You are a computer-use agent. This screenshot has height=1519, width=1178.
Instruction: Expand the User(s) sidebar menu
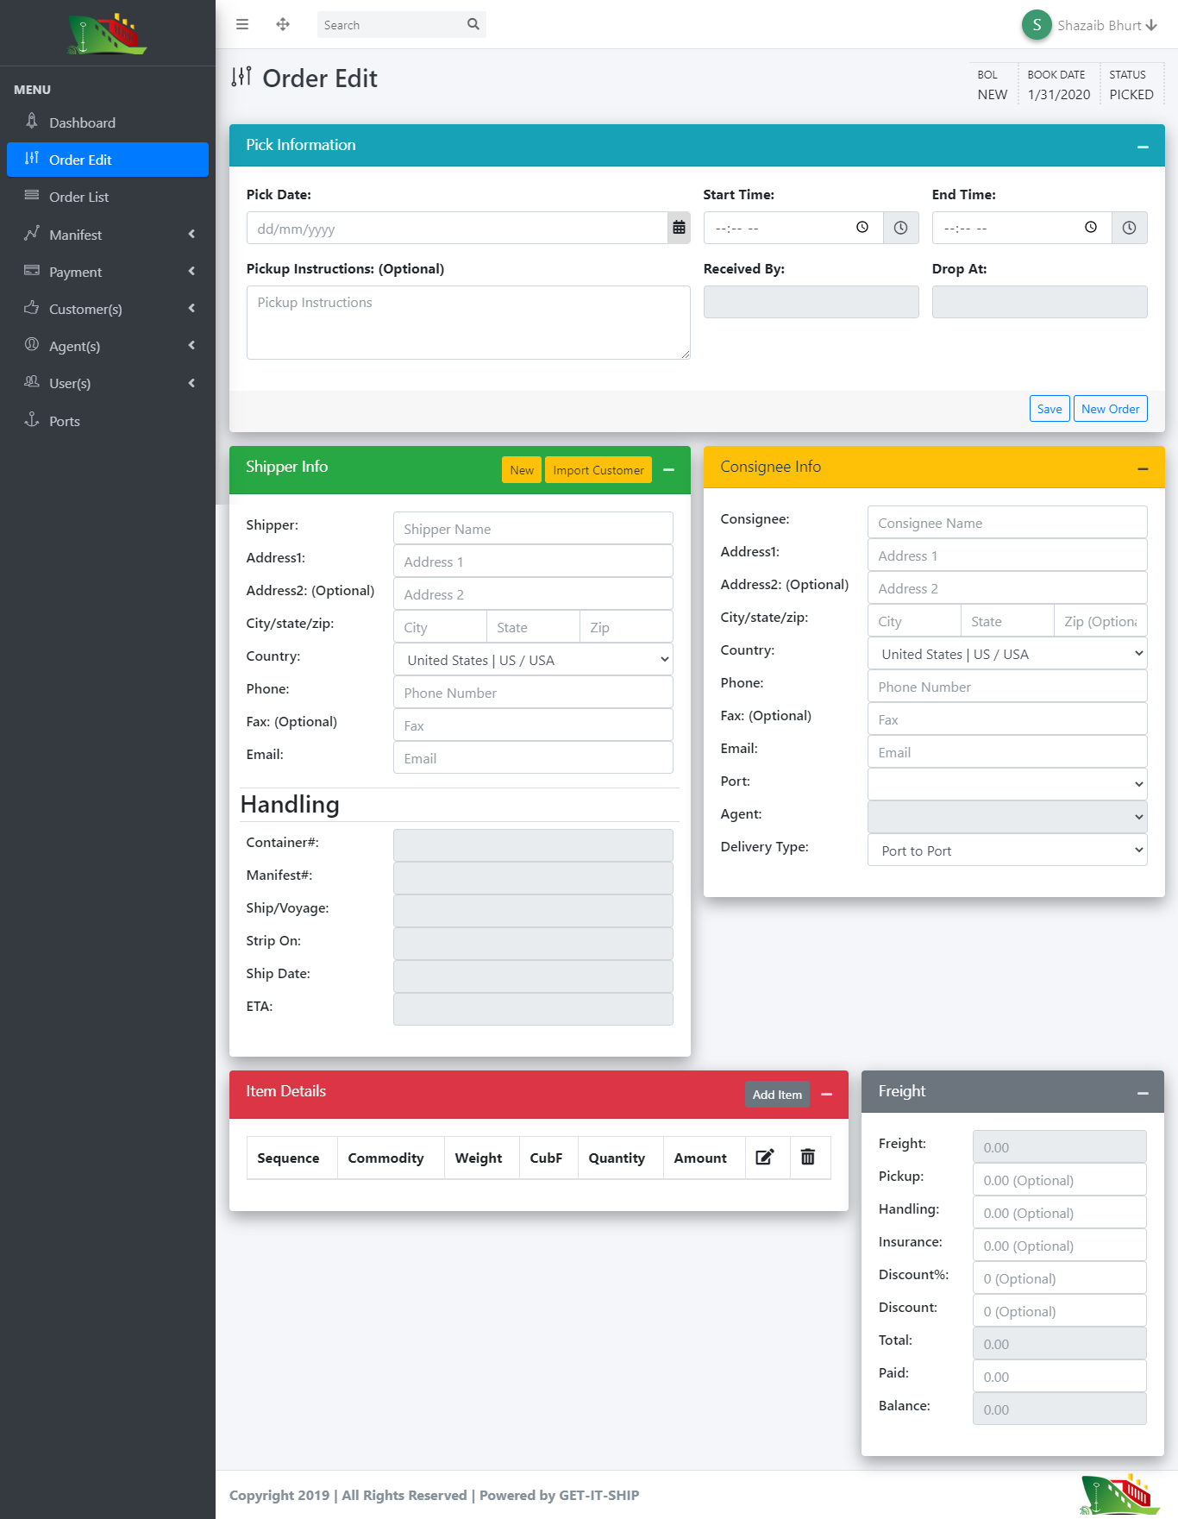tap(108, 383)
